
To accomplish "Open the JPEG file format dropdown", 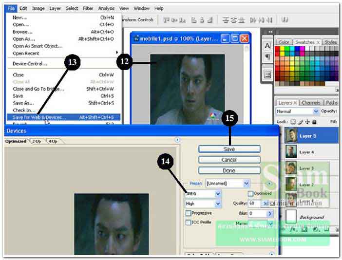I will click(x=203, y=193).
